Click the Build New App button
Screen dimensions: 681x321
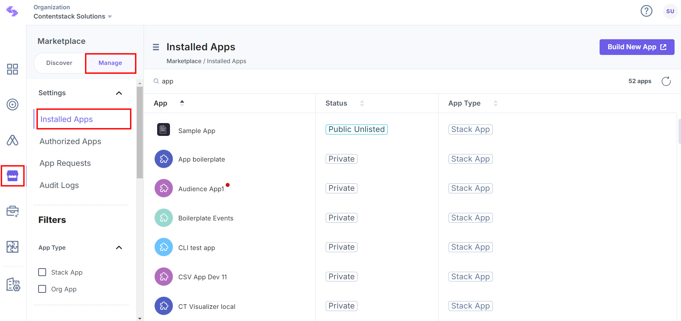click(637, 47)
